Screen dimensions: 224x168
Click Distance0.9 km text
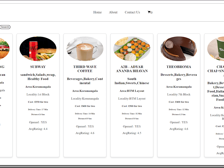[85, 118]
